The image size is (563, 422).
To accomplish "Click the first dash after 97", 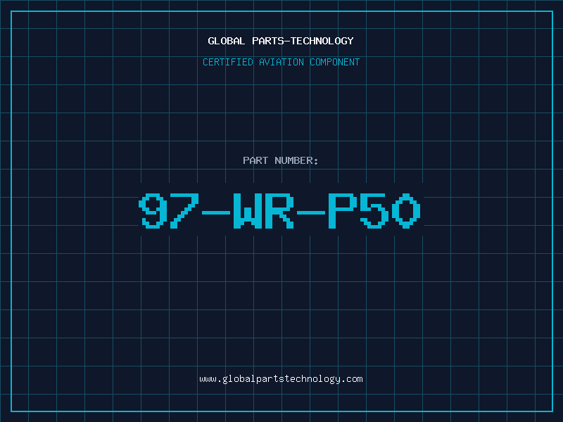I will [x=217, y=211].
